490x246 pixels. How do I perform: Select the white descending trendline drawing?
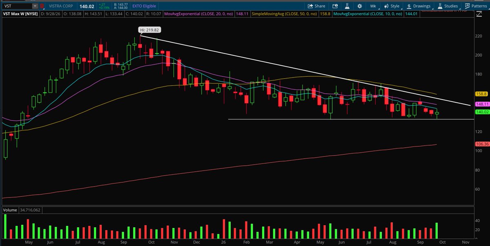[306, 71]
